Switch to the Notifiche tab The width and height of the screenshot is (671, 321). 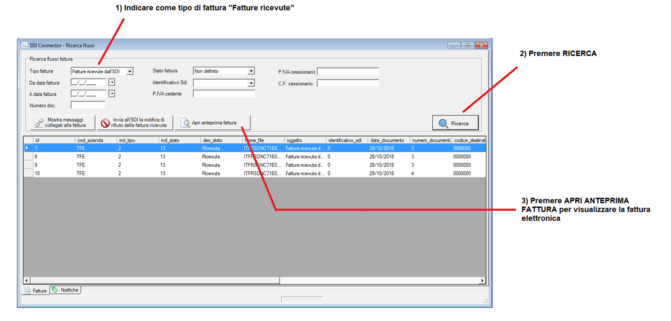[x=66, y=290]
